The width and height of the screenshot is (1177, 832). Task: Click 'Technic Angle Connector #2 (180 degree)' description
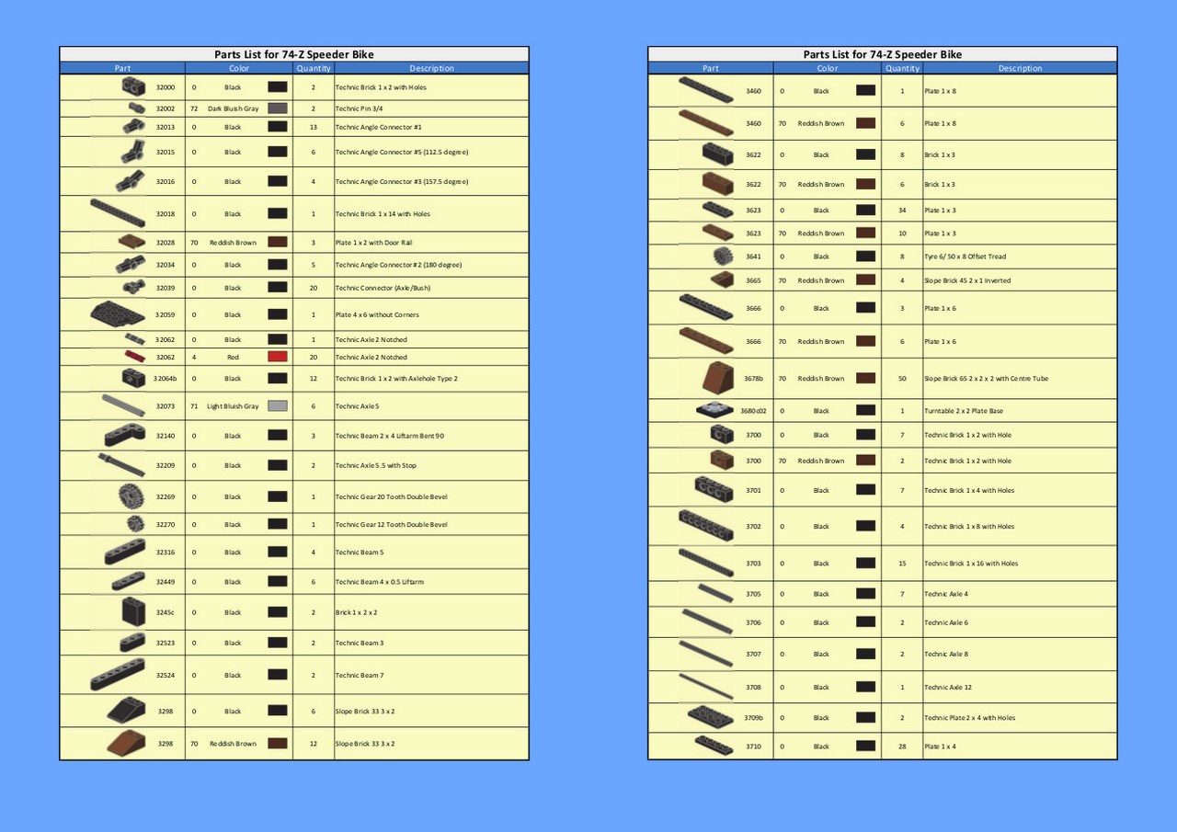(398, 265)
